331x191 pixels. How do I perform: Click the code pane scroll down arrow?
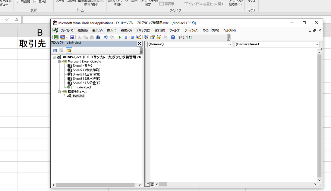point(319,180)
